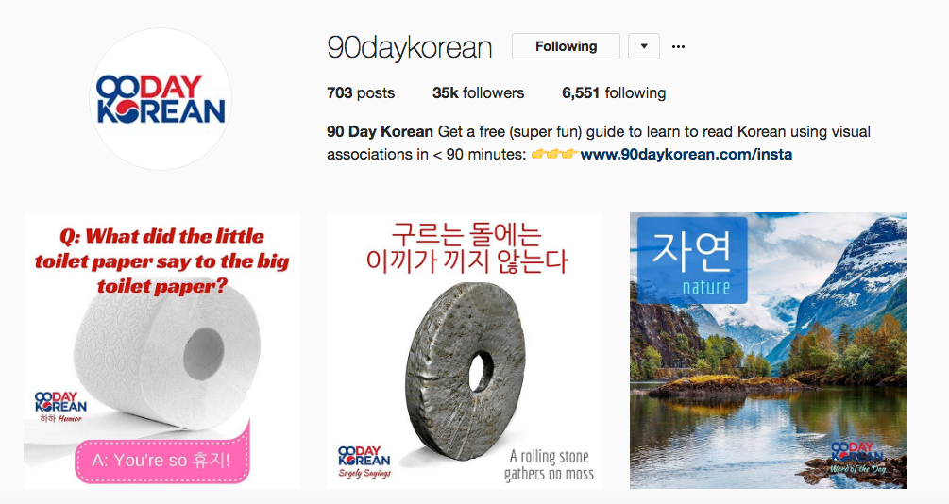View the 35k followers list

pyautogui.click(x=478, y=92)
